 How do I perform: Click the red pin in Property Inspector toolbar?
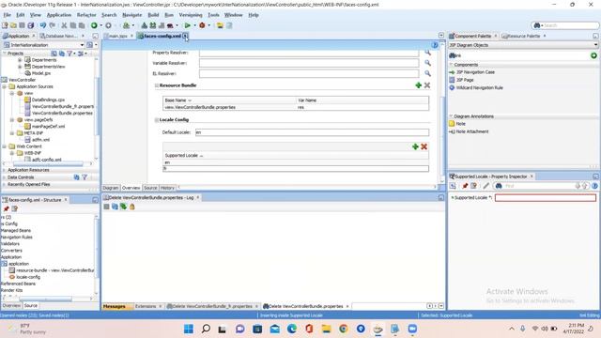(465, 186)
